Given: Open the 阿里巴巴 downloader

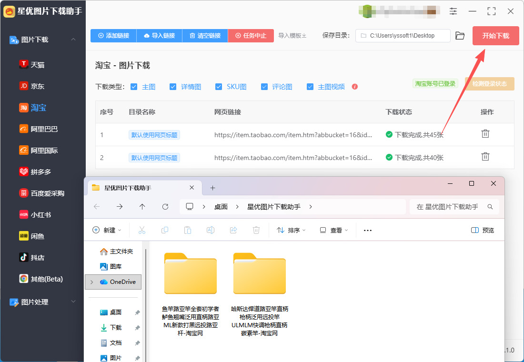Looking at the screenshot, I should coord(39,129).
